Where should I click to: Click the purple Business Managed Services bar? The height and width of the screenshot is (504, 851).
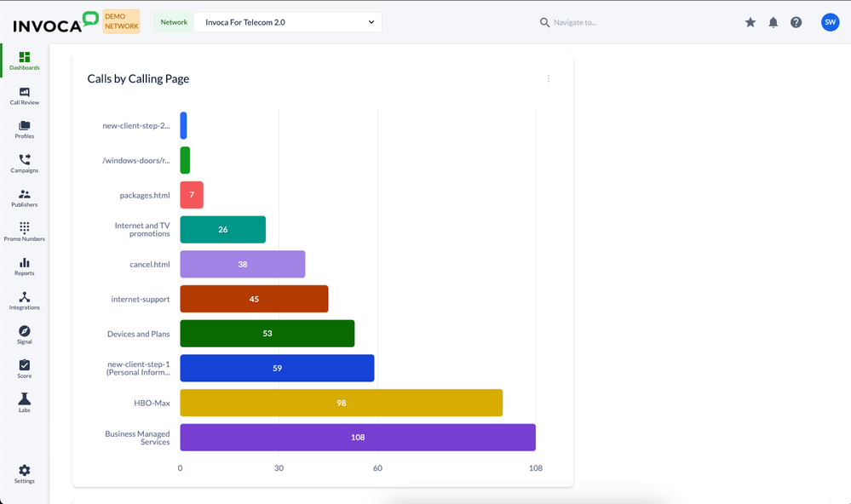point(358,438)
